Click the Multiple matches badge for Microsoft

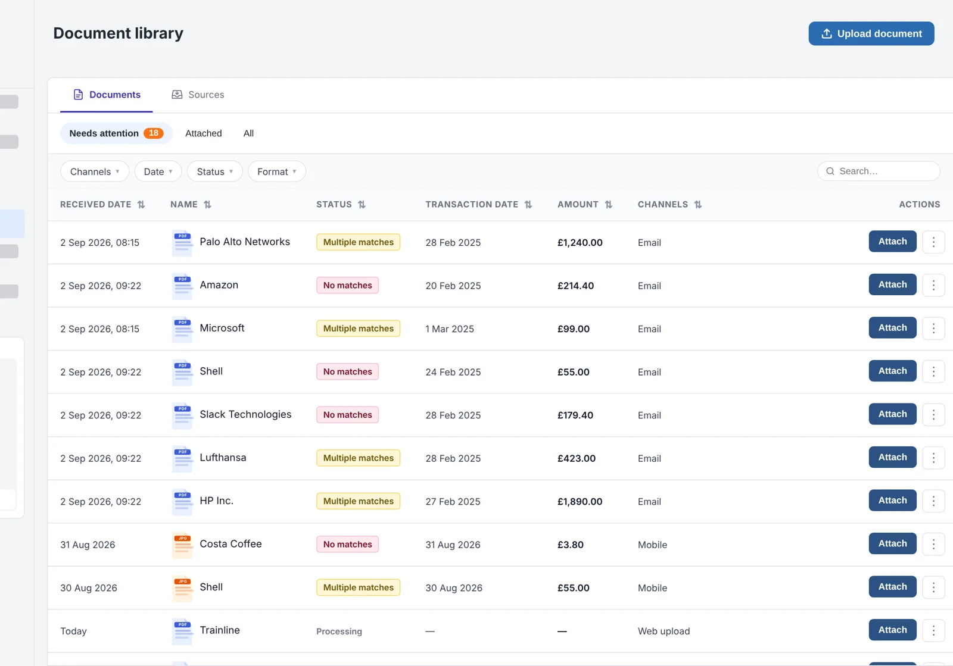(x=359, y=329)
